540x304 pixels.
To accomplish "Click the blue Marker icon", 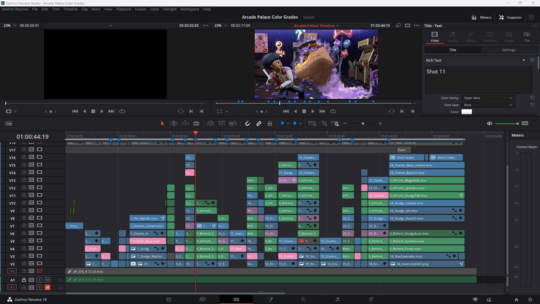I will coord(295,123).
